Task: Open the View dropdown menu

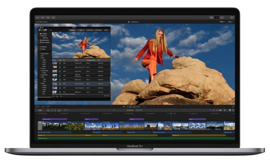Action: pyautogui.click(x=230, y=22)
